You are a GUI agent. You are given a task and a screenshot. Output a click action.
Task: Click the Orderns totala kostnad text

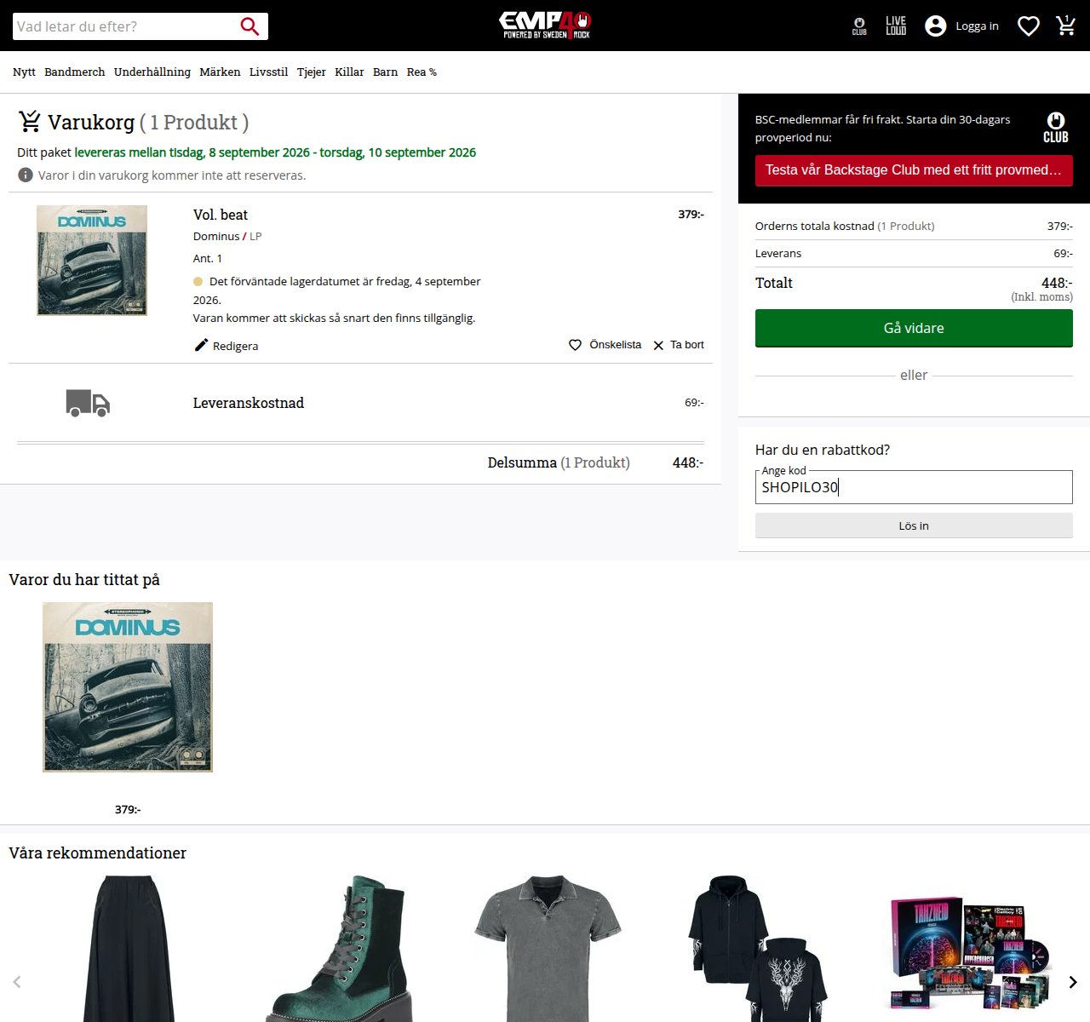coord(815,226)
